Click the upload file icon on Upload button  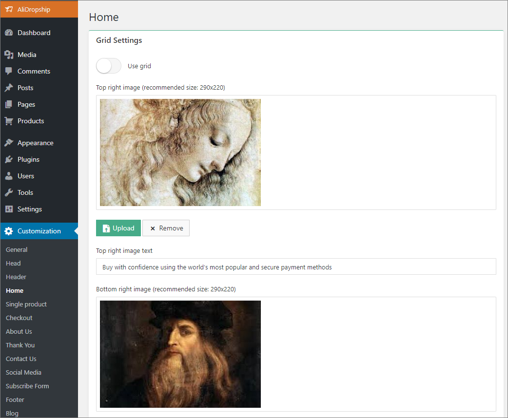(x=106, y=228)
